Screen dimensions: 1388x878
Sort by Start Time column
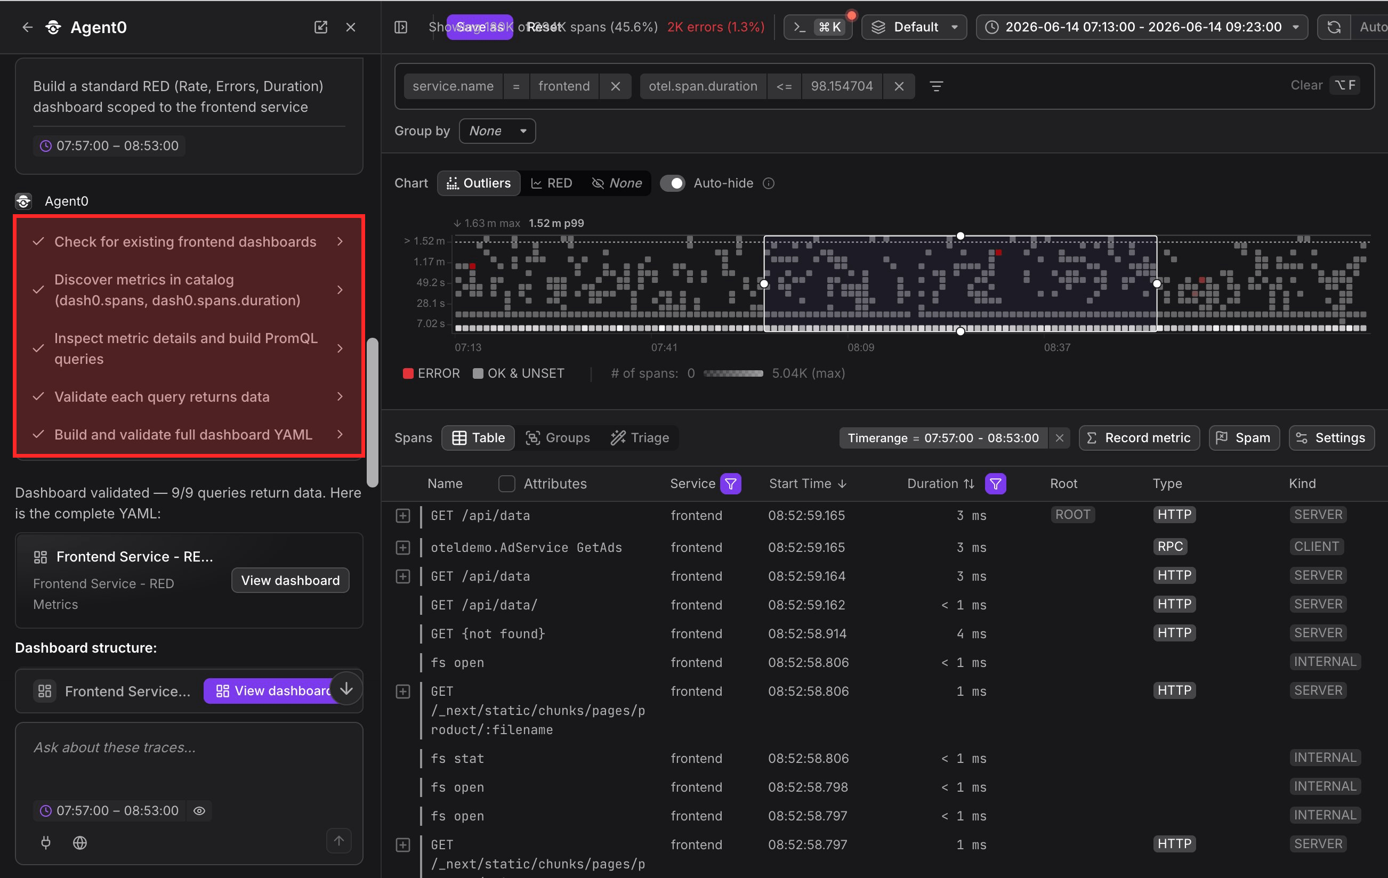click(x=807, y=483)
